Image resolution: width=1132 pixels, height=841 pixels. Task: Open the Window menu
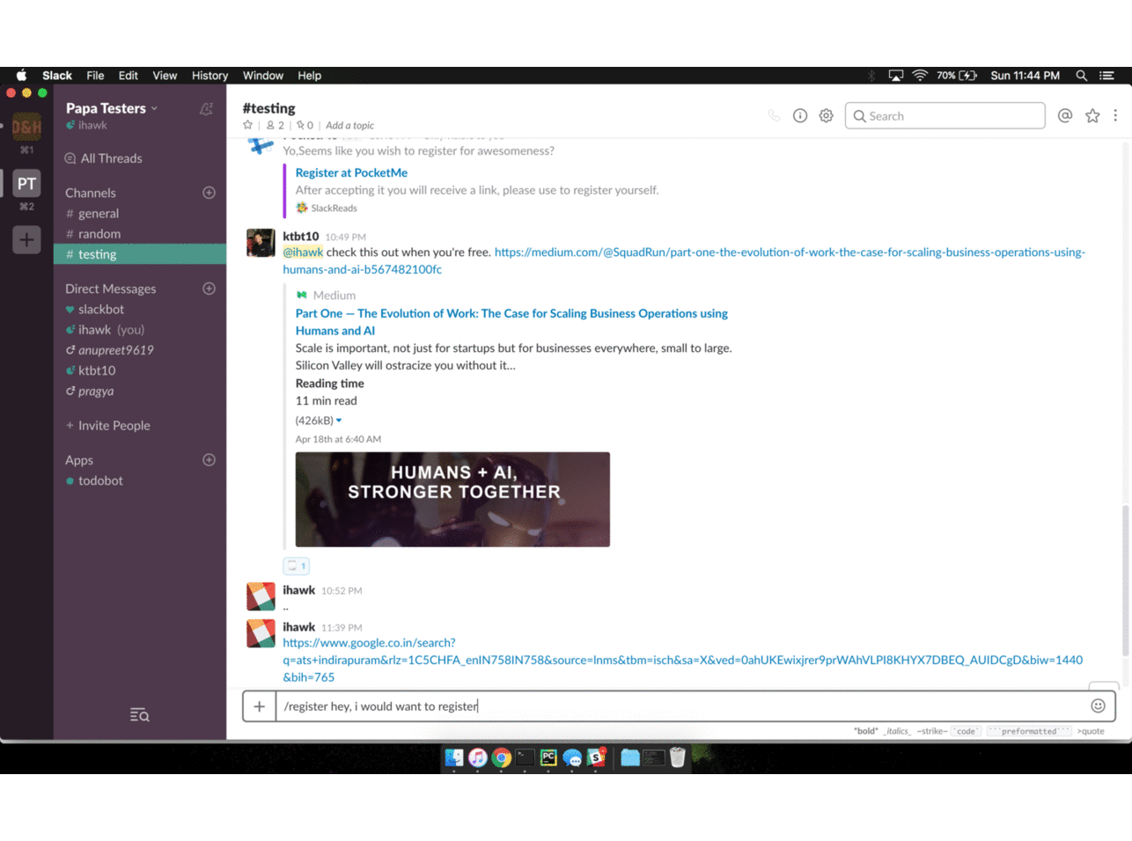click(263, 76)
